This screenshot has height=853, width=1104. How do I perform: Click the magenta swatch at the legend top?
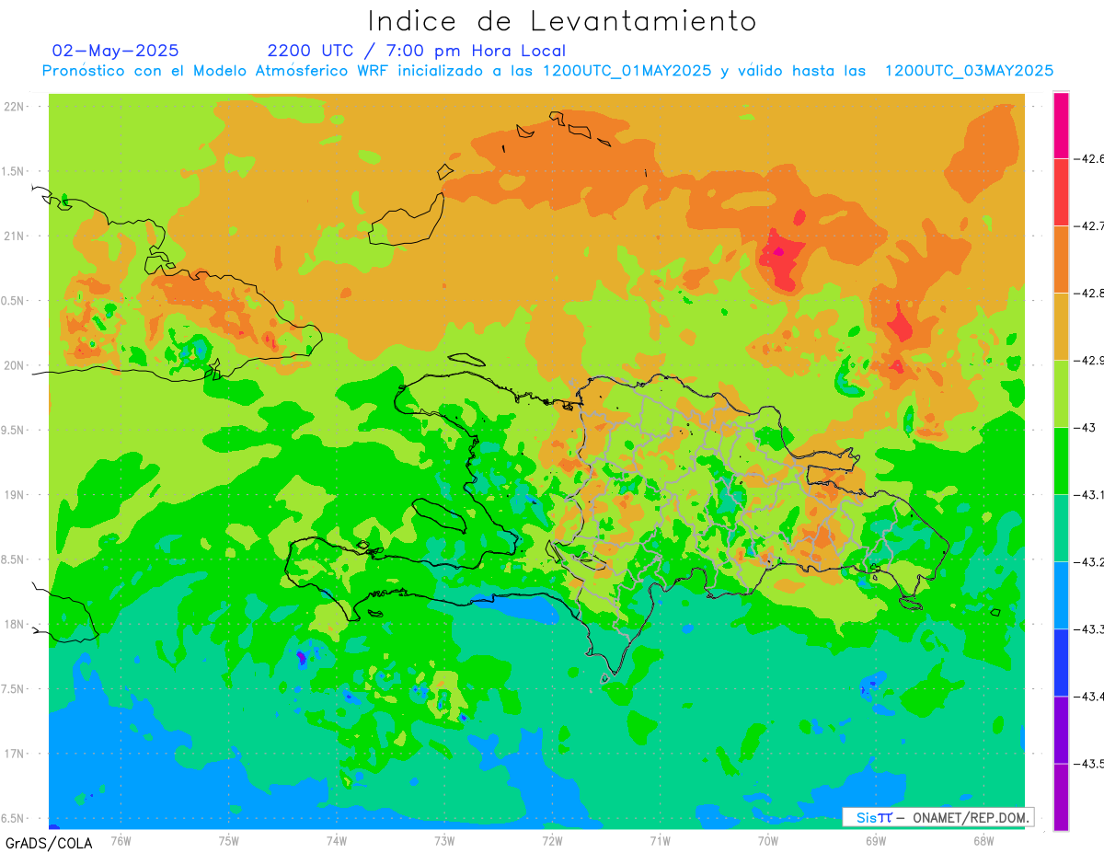click(1061, 125)
